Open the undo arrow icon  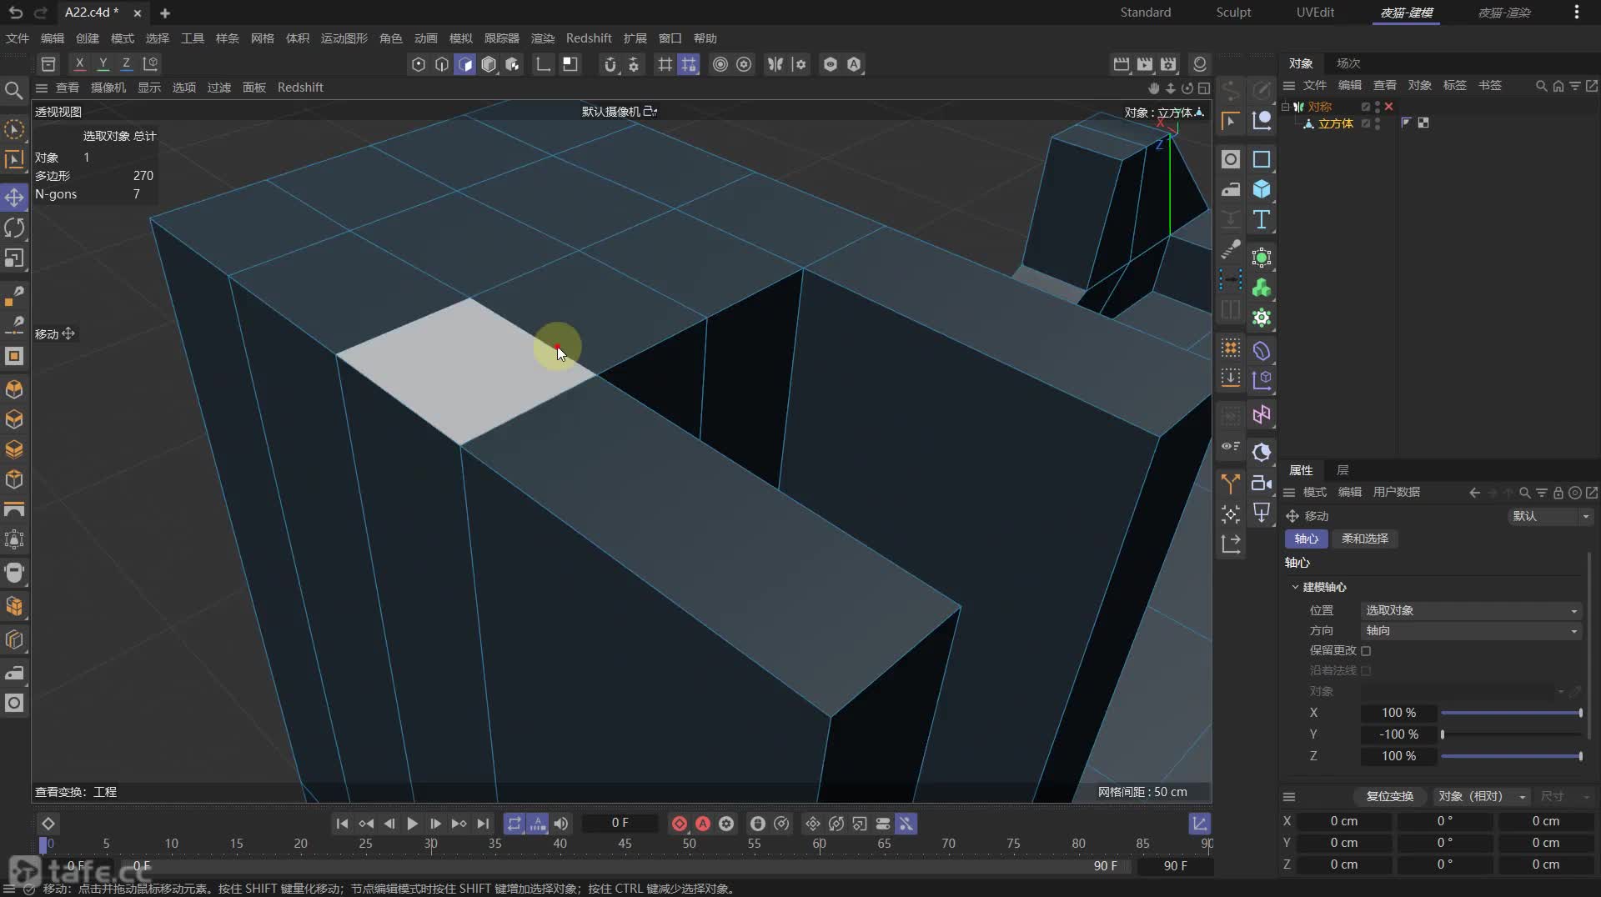(16, 13)
